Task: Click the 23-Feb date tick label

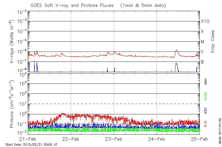Action: [114, 139]
